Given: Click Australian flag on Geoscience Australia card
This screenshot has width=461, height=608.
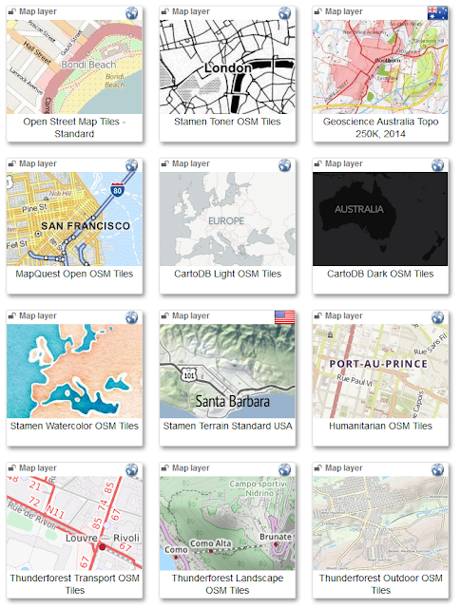Looking at the screenshot, I should (x=437, y=12).
